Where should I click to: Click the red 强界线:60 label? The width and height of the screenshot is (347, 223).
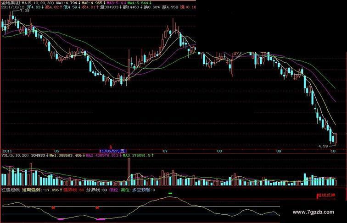click(74, 190)
